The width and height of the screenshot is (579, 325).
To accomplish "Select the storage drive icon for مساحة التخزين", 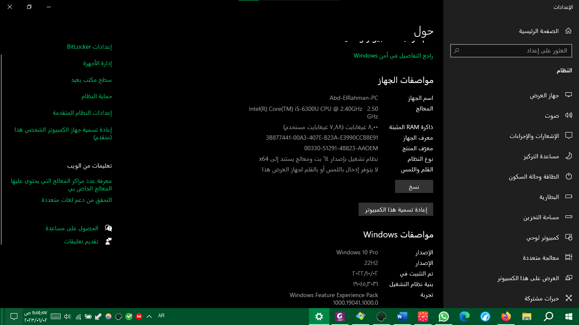I will click(569, 217).
